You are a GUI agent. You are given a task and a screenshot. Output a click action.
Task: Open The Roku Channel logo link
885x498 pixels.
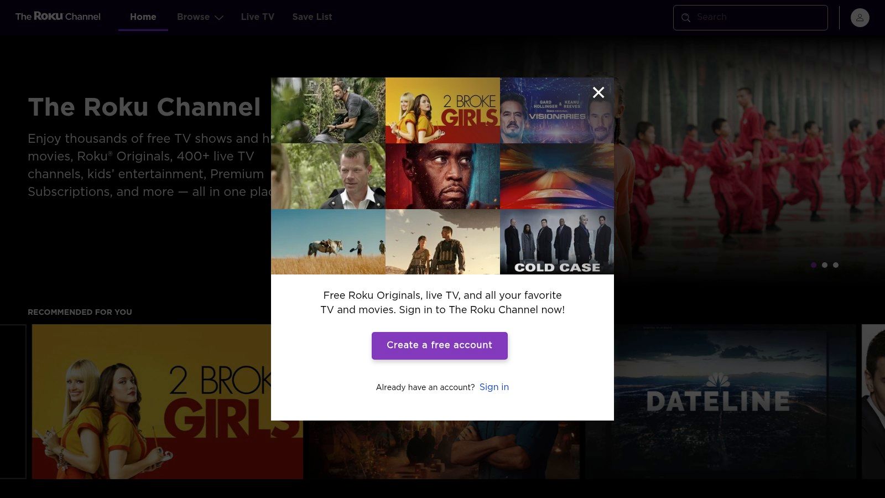pyautogui.click(x=58, y=17)
